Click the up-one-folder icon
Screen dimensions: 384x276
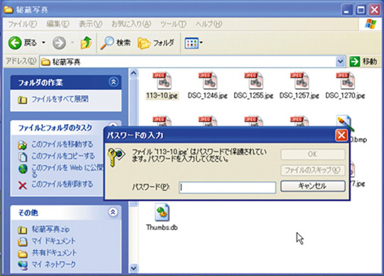pyautogui.click(x=86, y=43)
